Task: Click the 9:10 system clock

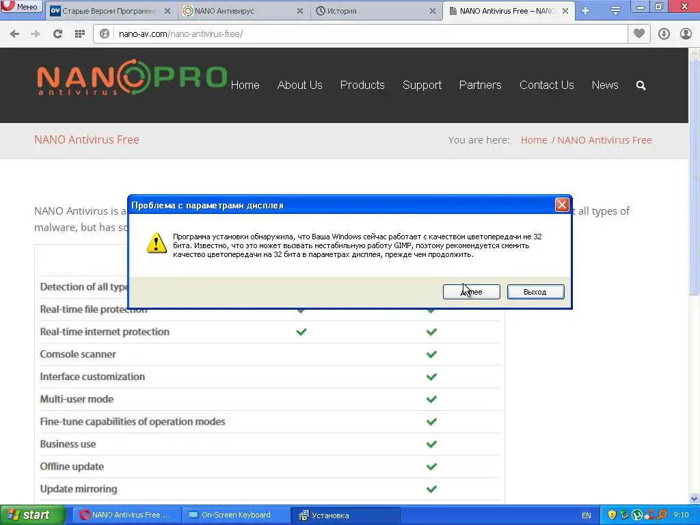Action: coord(682,515)
